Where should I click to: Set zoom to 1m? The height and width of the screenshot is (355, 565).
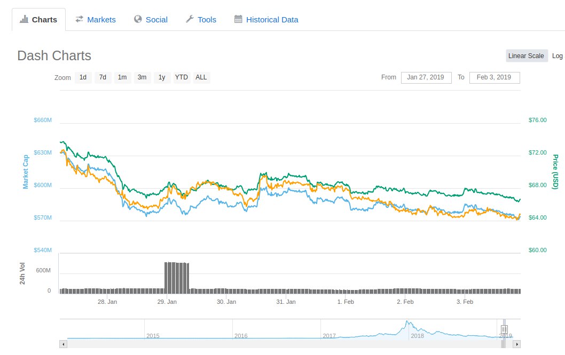point(122,77)
